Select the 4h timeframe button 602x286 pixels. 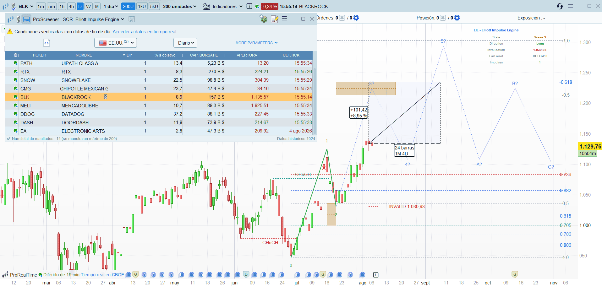pos(72,6)
